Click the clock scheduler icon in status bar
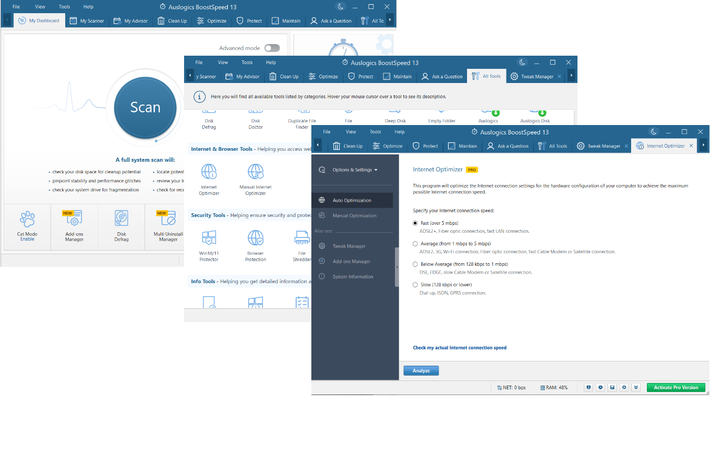 click(x=600, y=388)
